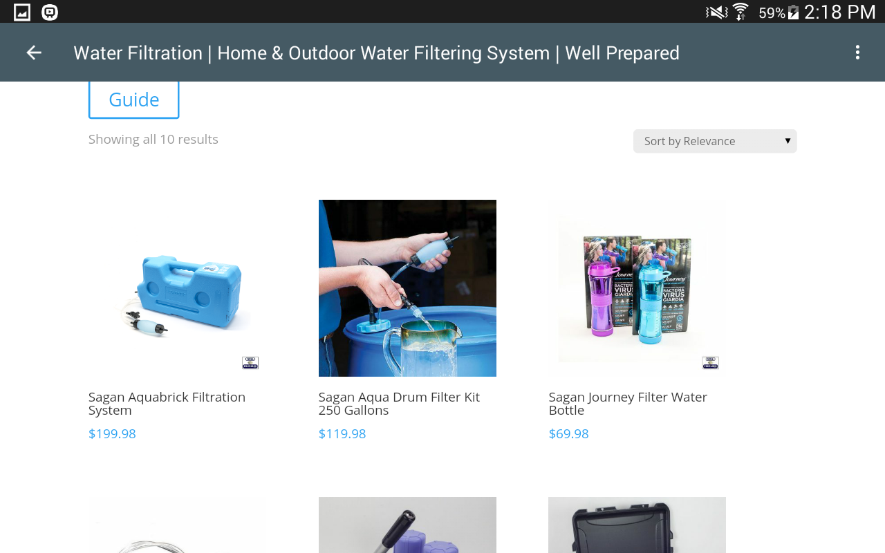
Task: Open the three-dot overflow menu
Action: (857, 53)
